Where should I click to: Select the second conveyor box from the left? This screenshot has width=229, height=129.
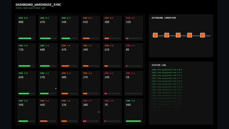pyautogui.click(x=166, y=35)
